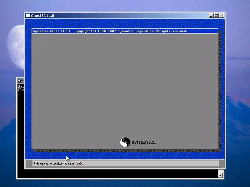Minimize the Ghost32 11.0 window
The width and height of the screenshot is (250, 187).
(211, 16)
